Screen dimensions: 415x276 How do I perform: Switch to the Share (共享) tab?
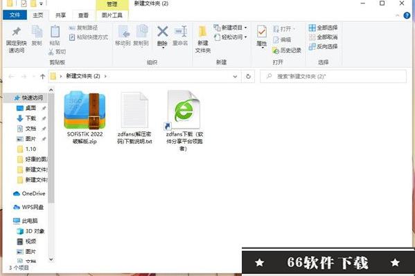click(x=60, y=15)
